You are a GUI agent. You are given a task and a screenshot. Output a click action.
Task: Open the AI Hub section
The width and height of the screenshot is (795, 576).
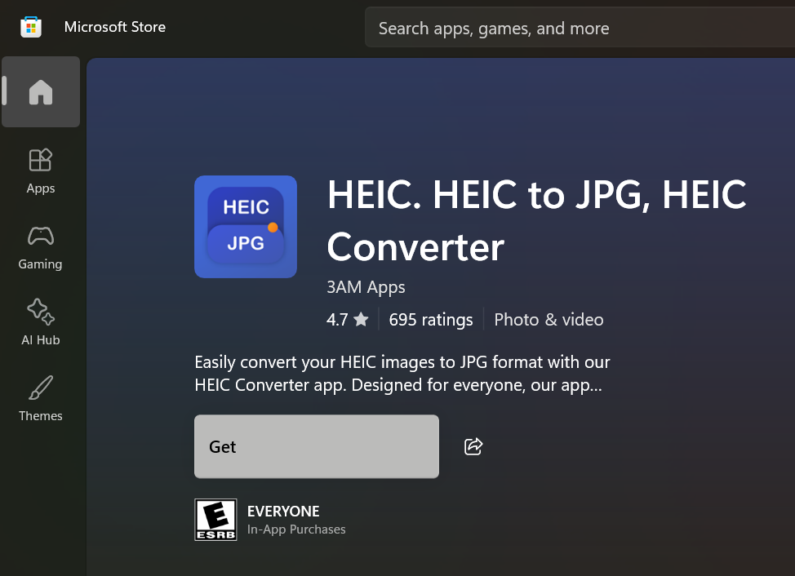(41, 322)
